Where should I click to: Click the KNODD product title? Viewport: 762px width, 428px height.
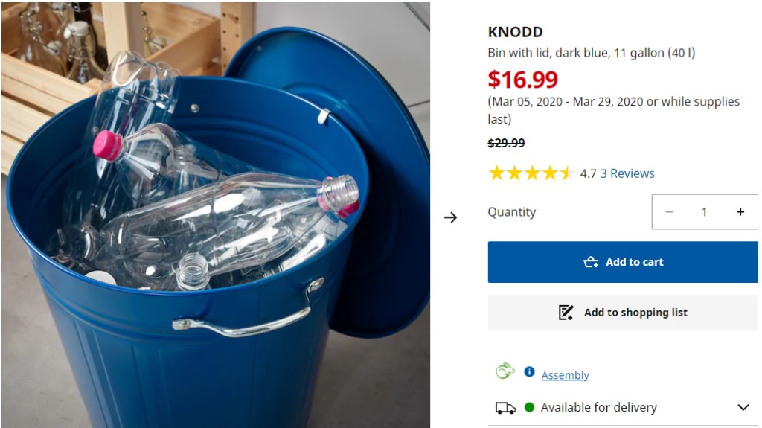515,32
